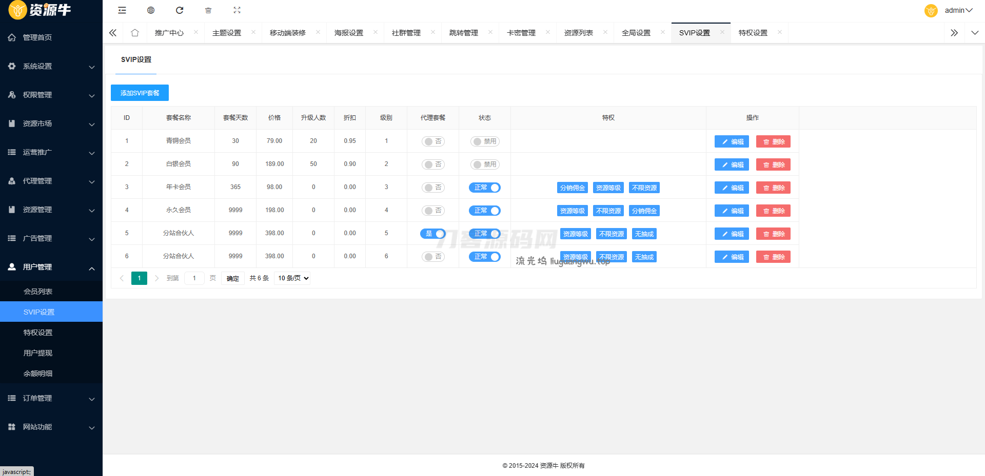Click the trash clear-cache icon in top bar

click(208, 10)
